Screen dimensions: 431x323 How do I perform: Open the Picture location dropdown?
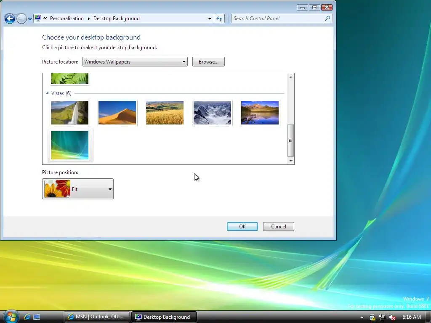pos(135,61)
